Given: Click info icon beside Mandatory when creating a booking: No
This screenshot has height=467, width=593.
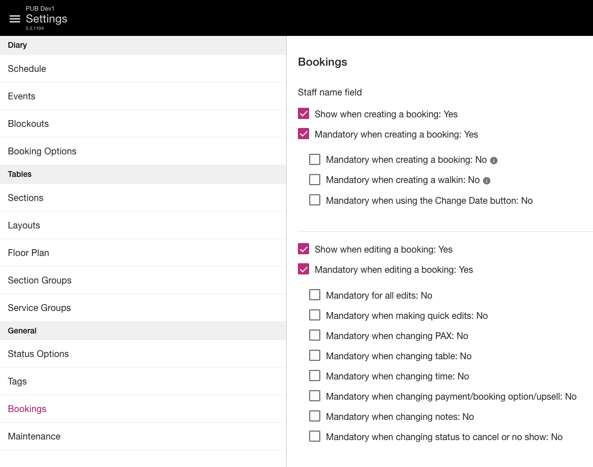Looking at the screenshot, I should 494,161.
